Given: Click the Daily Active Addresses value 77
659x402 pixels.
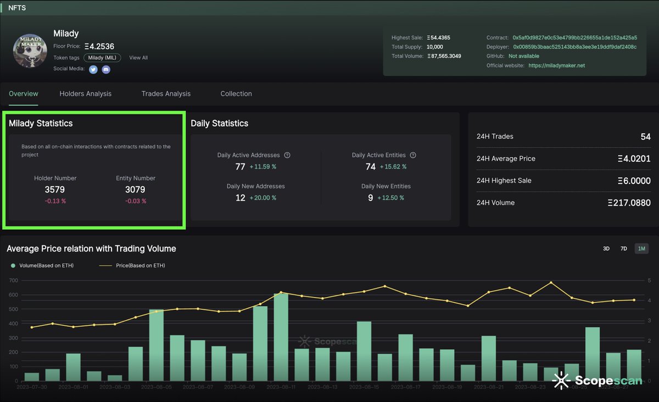Looking at the screenshot, I should point(240,167).
